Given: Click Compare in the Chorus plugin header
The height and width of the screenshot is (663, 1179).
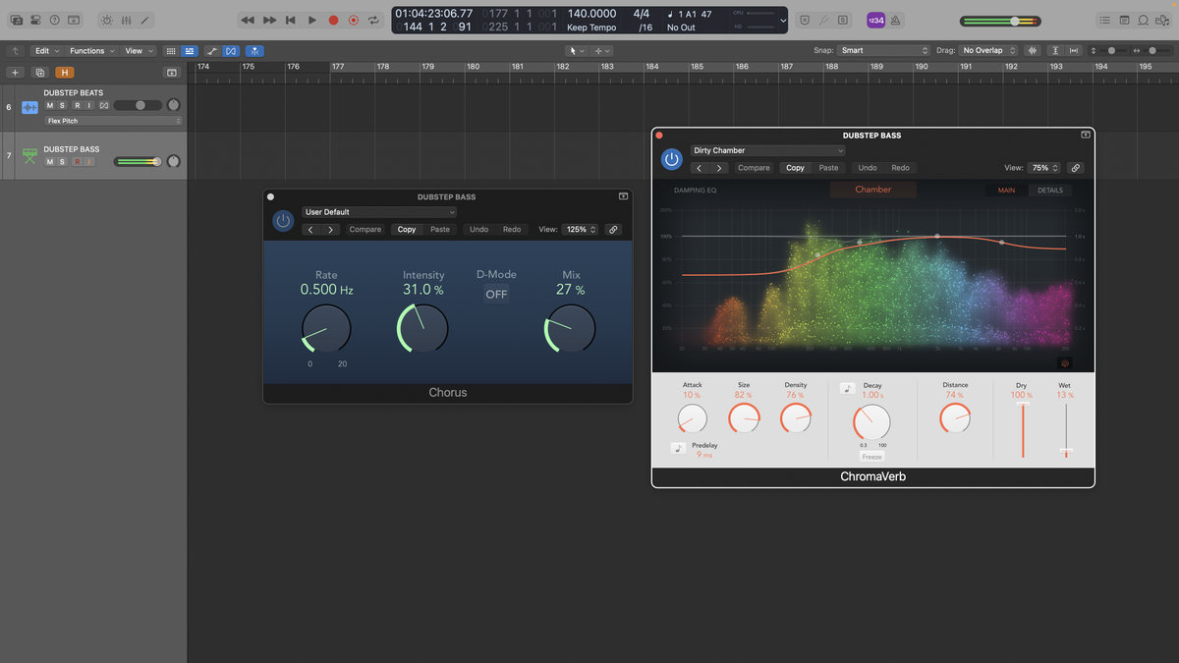Looking at the screenshot, I should coord(365,229).
